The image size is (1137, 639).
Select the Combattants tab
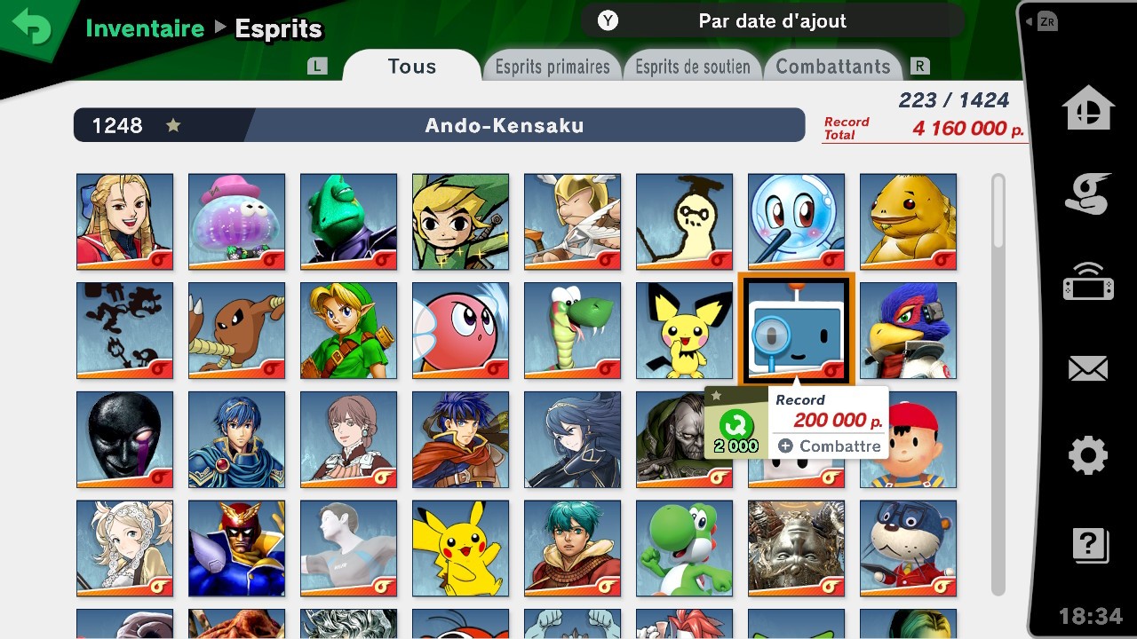click(x=833, y=67)
